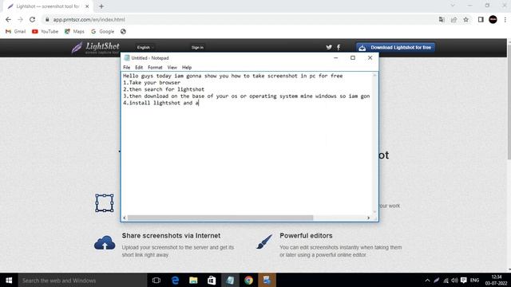511x287 pixels.
Task: Click Share screenshots via Internet heading
Action: coord(171,236)
